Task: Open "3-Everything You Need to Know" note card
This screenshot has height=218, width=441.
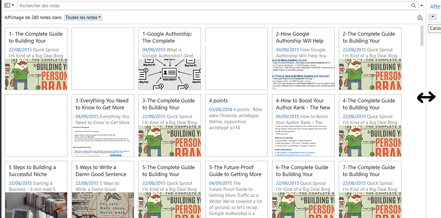Action: click(103, 125)
